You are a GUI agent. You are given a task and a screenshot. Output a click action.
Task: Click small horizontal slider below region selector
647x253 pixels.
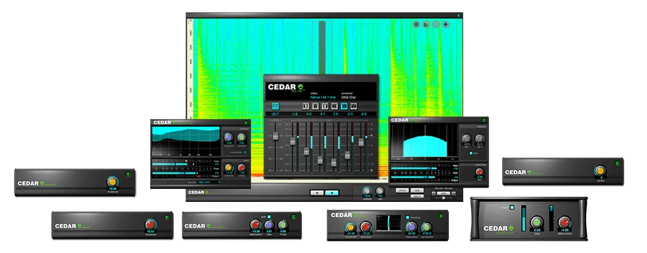click(444, 198)
